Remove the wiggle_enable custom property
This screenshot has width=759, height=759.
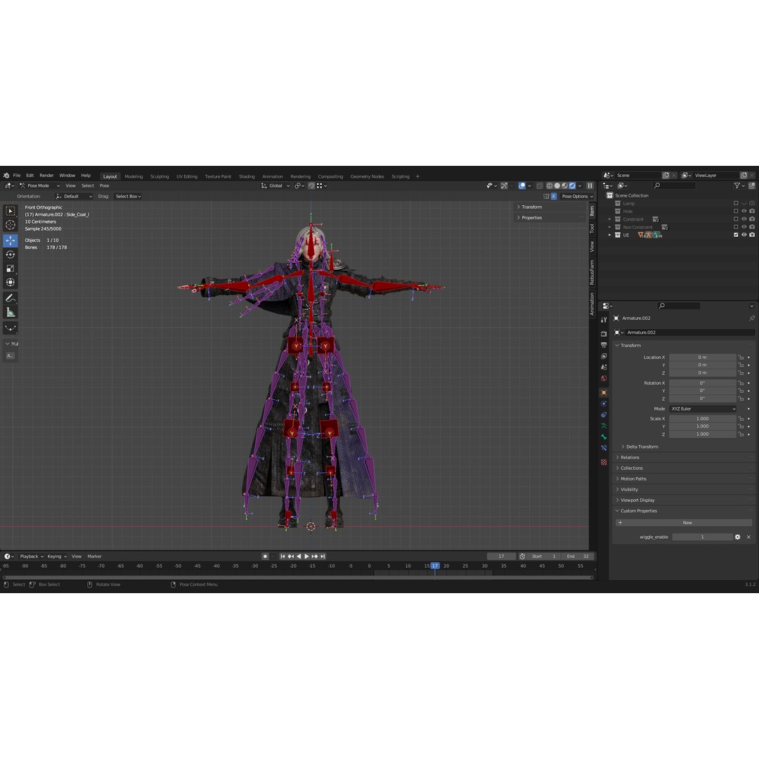(749, 537)
